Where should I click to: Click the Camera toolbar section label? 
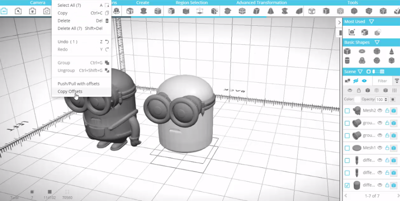(37, 3)
